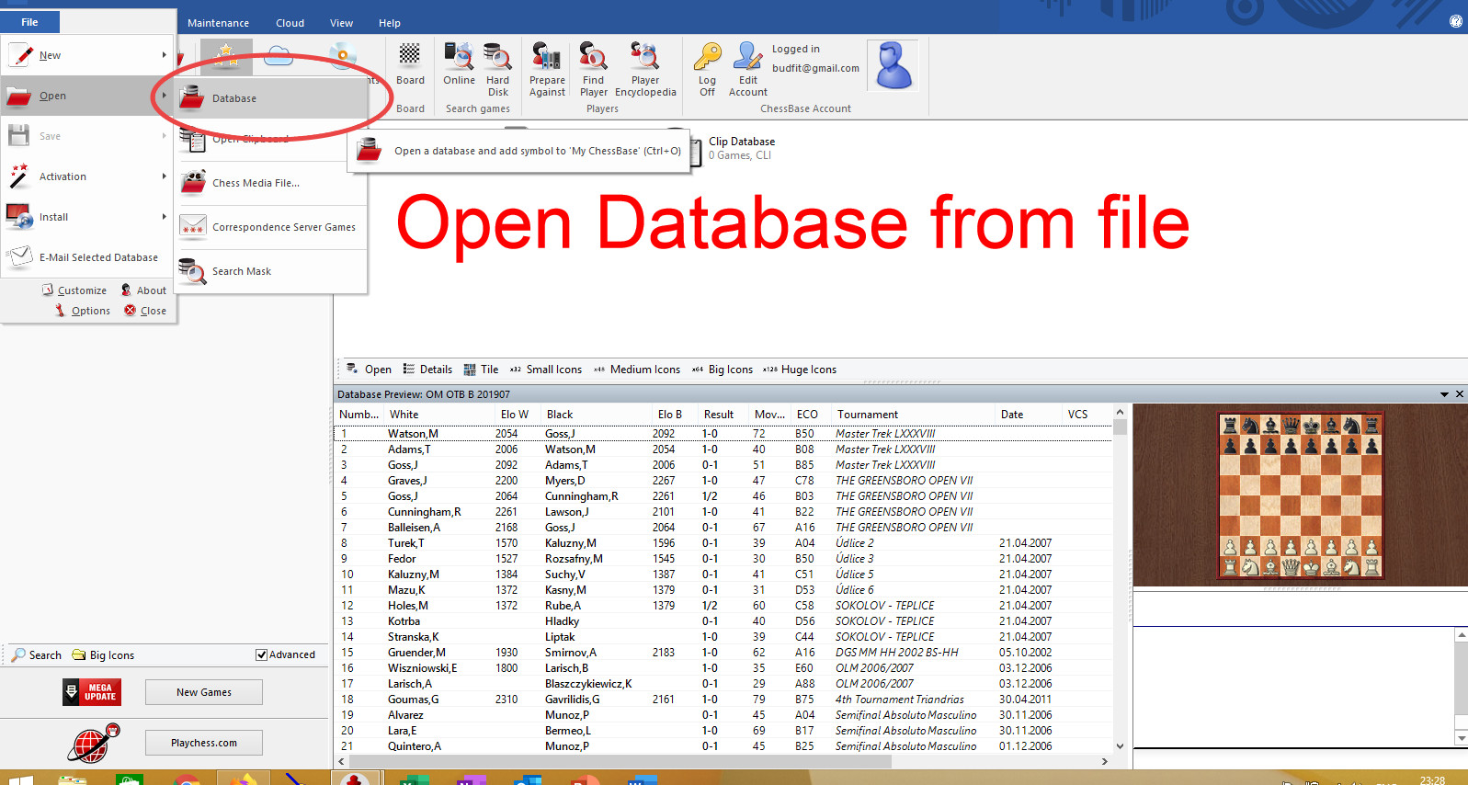Screen dimensions: 1468x785
Task: Open the Search Mask entry
Action: [270, 271]
